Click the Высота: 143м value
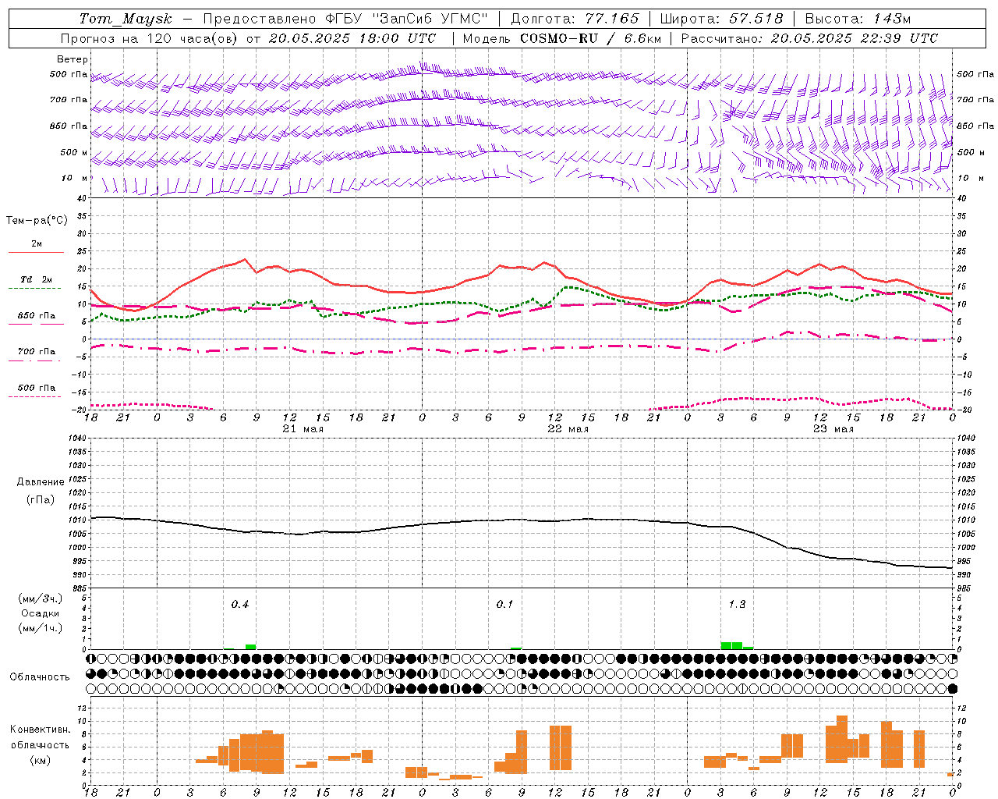This screenshot has height=799, width=998. 858,19
